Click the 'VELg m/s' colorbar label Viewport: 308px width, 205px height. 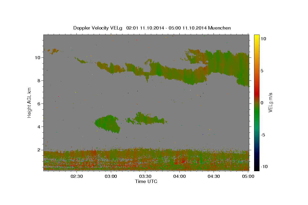(x=270, y=102)
